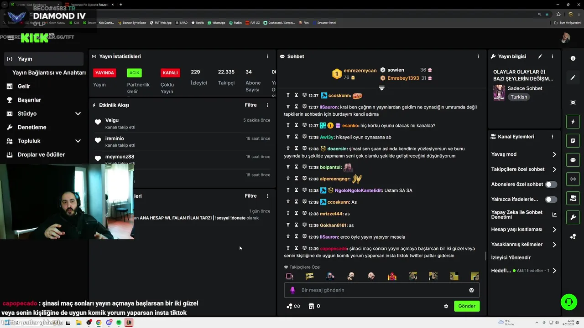Open Yayın İstatistikleri options menu
This screenshot has width=584, height=328.
(268, 56)
